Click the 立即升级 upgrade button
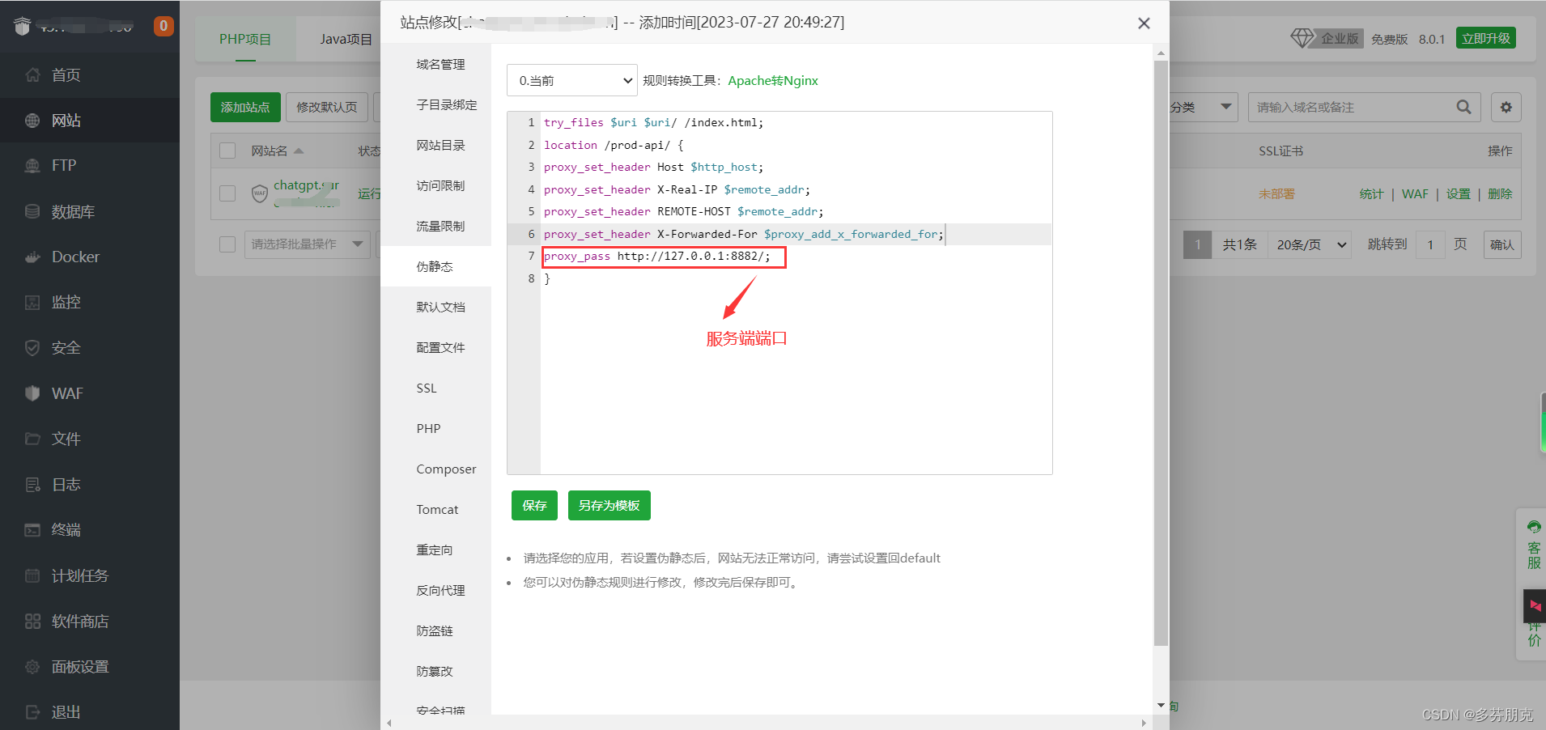Image resolution: width=1546 pixels, height=730 pixels. (x=1486, y=38)
